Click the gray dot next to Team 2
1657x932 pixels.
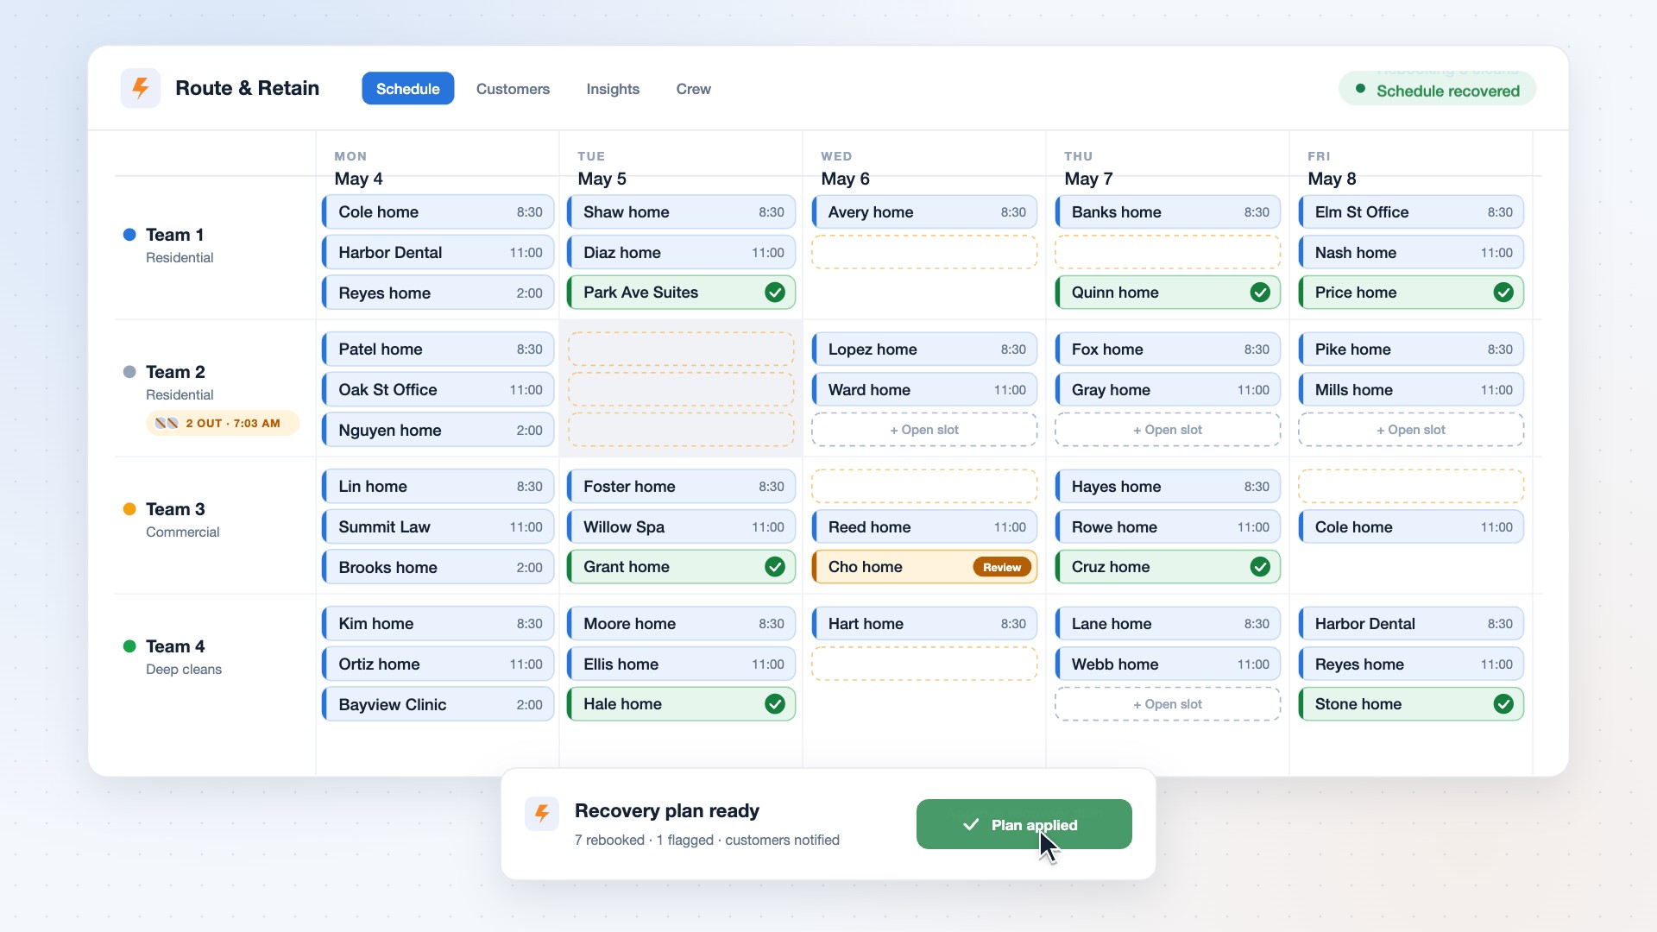[129, 372]
